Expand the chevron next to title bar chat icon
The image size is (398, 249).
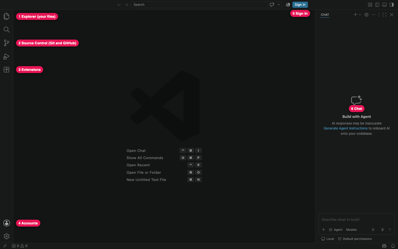pos(279,5)
